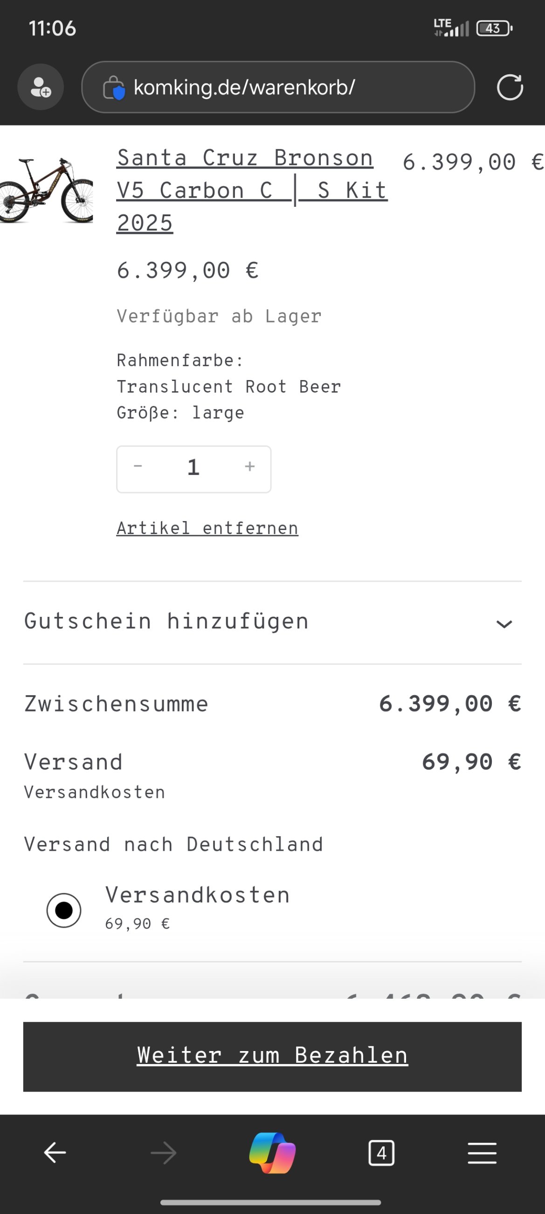
Task: Open the tab switcher showing 4 tabs
Action: [381, 1153]
